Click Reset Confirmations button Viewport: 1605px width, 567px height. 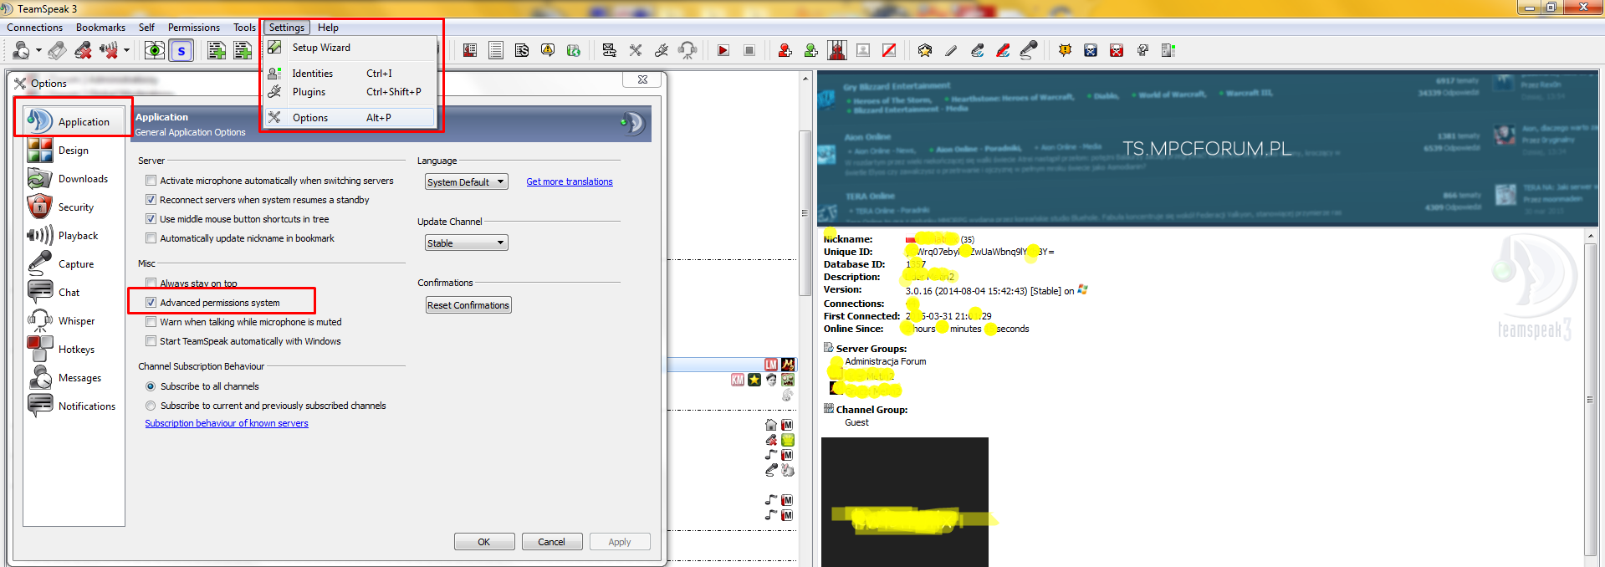click(468, 305)
